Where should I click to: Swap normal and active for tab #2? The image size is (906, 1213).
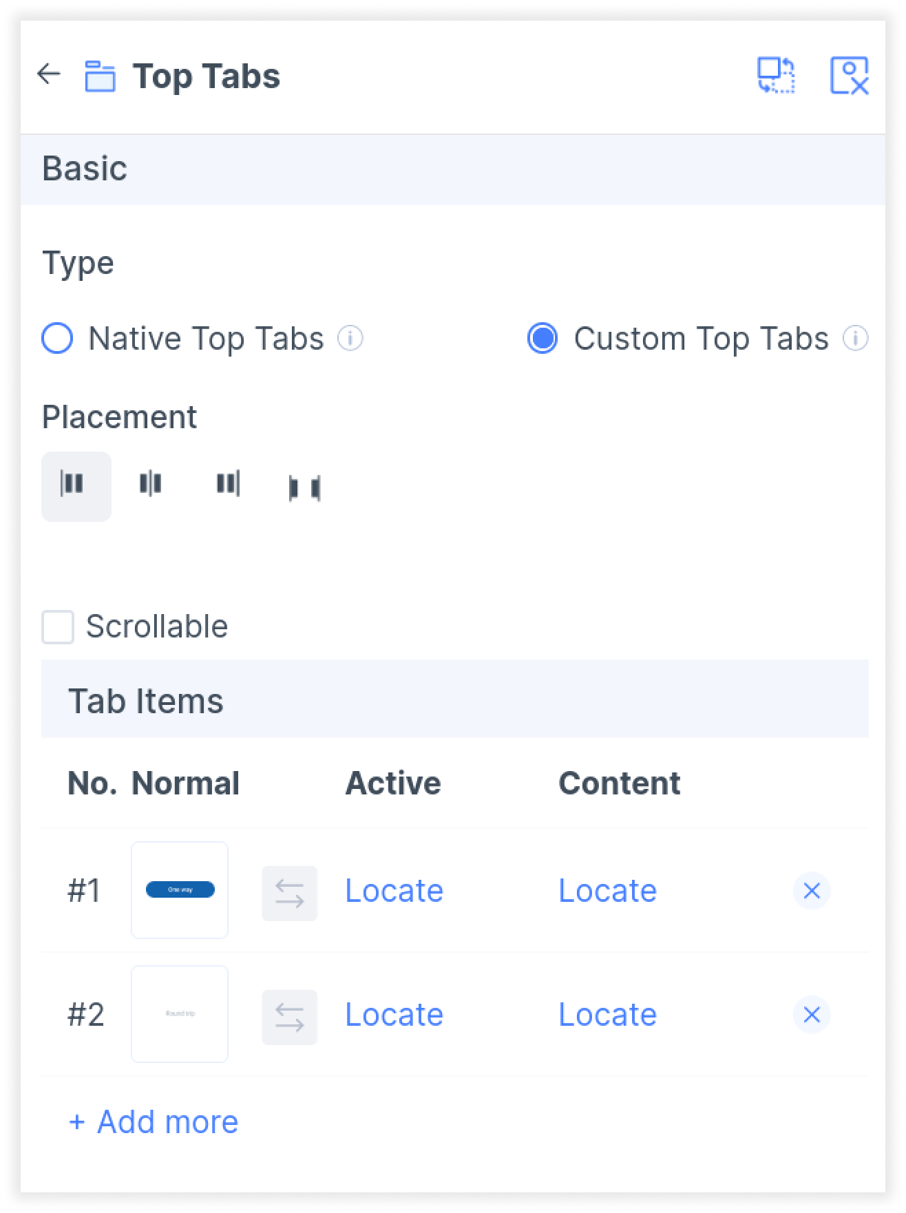pos(290,1017)
